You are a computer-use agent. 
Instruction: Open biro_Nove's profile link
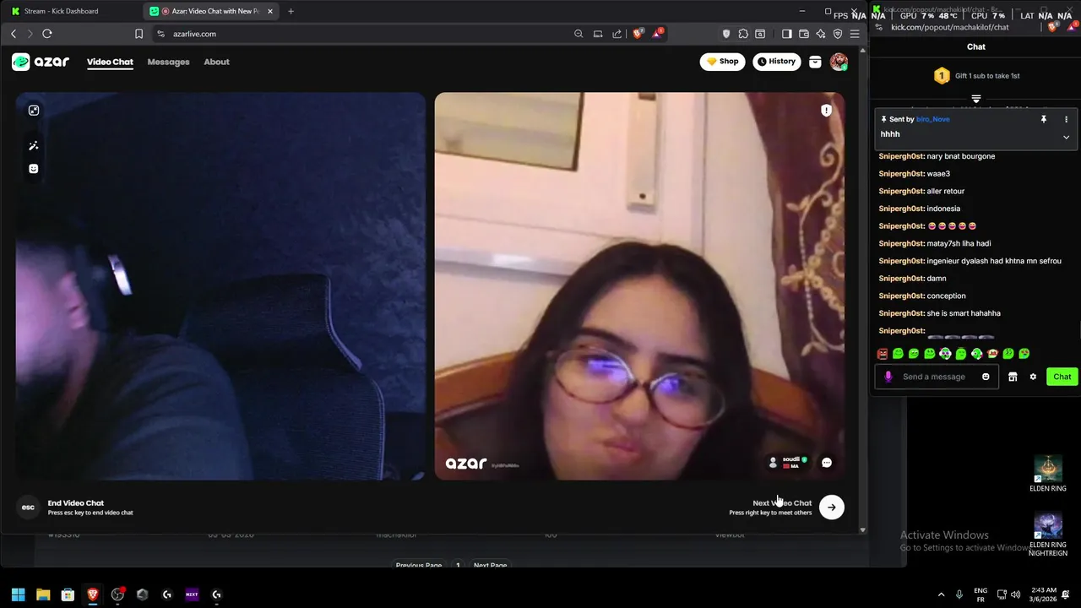(933, 119)
